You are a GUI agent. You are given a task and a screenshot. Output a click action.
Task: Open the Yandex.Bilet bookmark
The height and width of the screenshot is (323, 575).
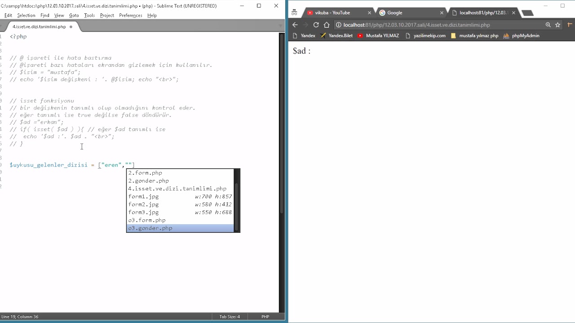(336, 35)
